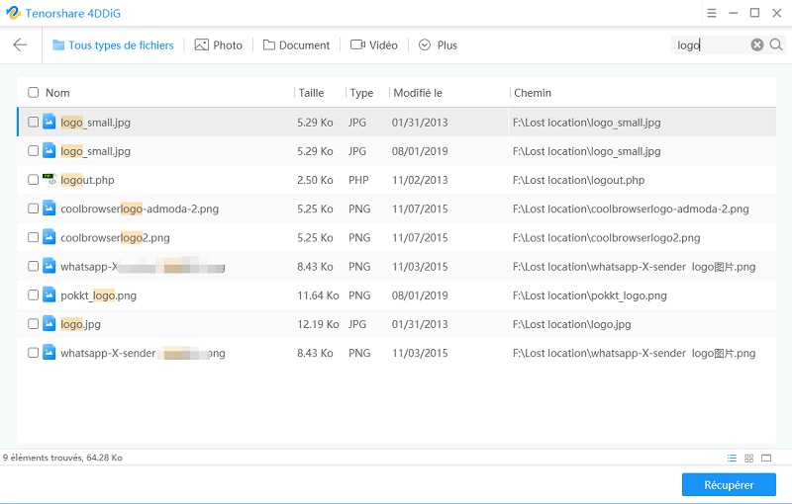Screen dimensions: 792x504
Task: Click path F:\Lost location\logout.php
Action: tap(579, 180)
